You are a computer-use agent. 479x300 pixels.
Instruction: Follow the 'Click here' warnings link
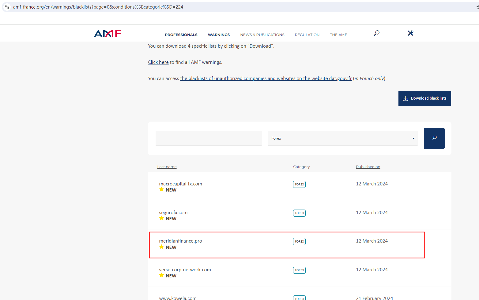[x=158, y=62]
